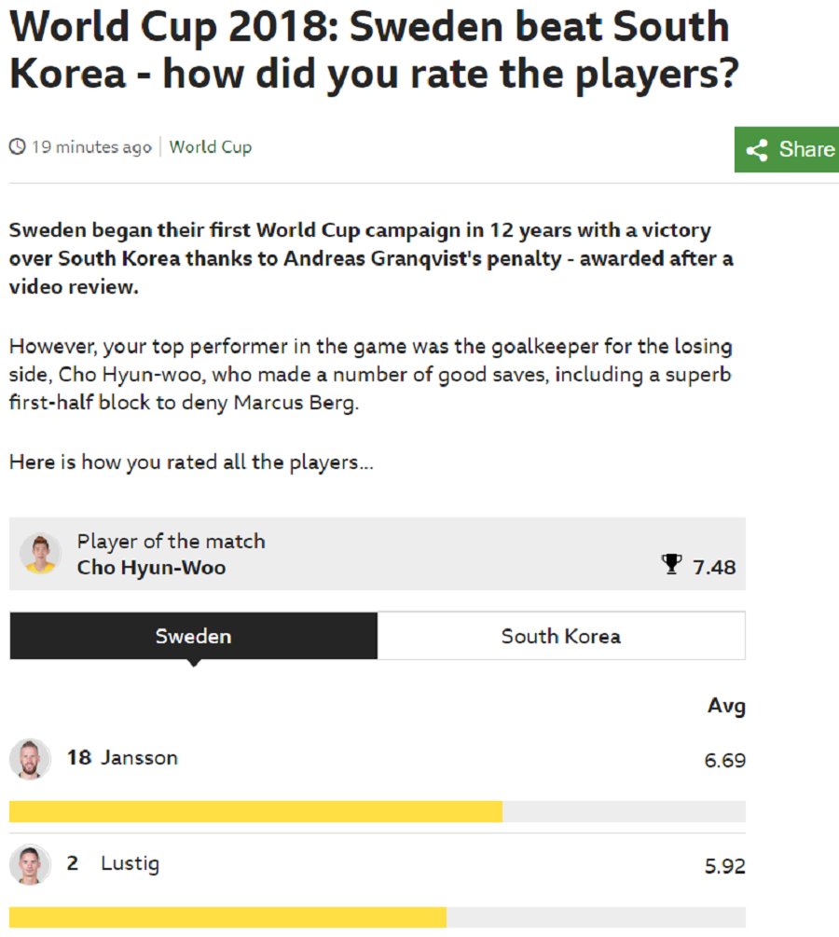Click the 19 minutes ago timestamp
839x937 pixels.
click(91, 147)
